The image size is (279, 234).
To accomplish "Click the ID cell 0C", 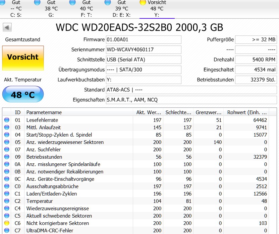I will pos(18,179).
